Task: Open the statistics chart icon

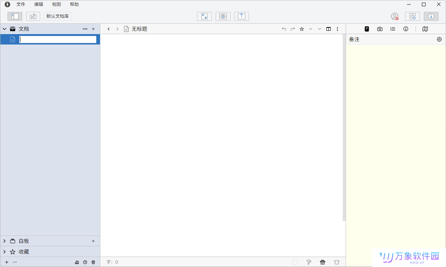Action: pyautogui.click(x=77, y=262)
